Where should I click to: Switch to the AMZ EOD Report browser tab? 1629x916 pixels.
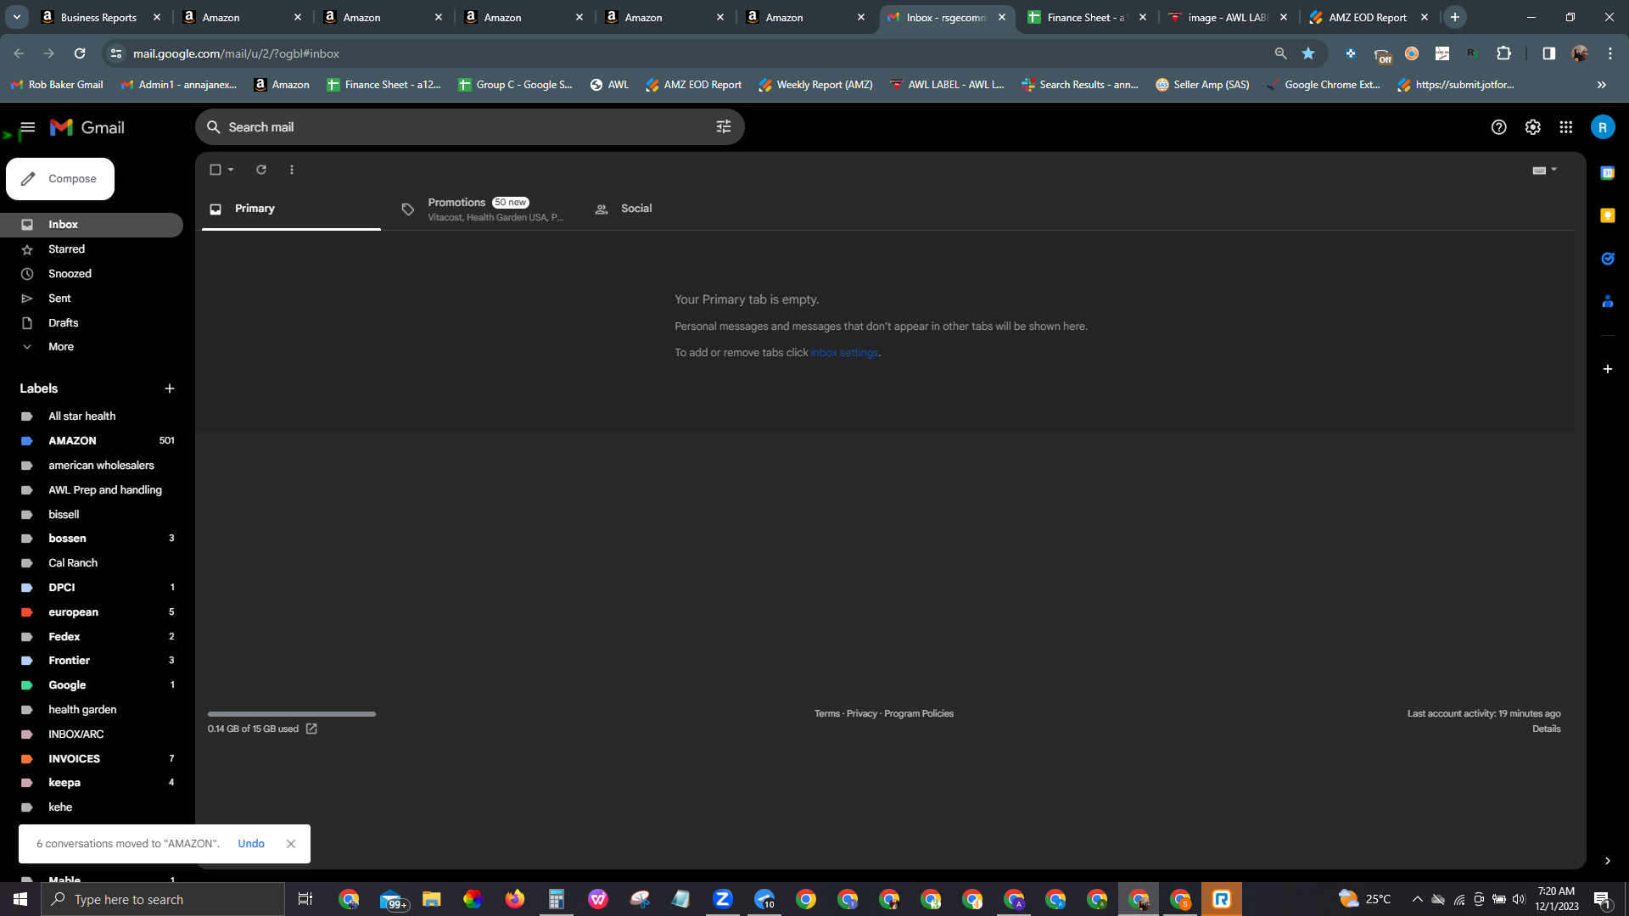[1369, 17]
